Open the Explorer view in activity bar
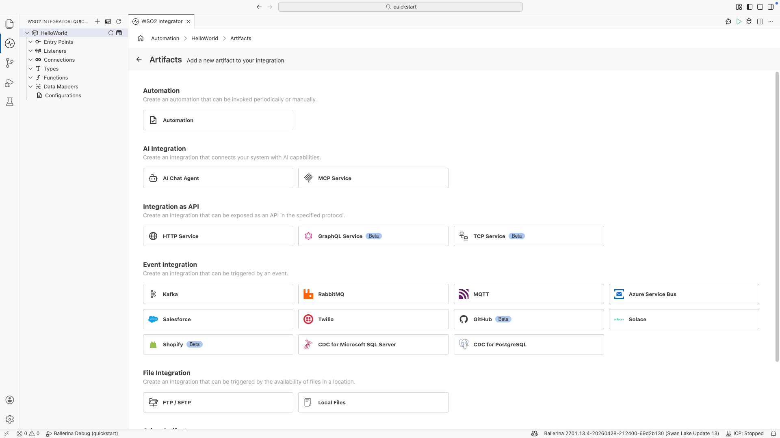Viewport: 780px width, 438px height. 10,24
